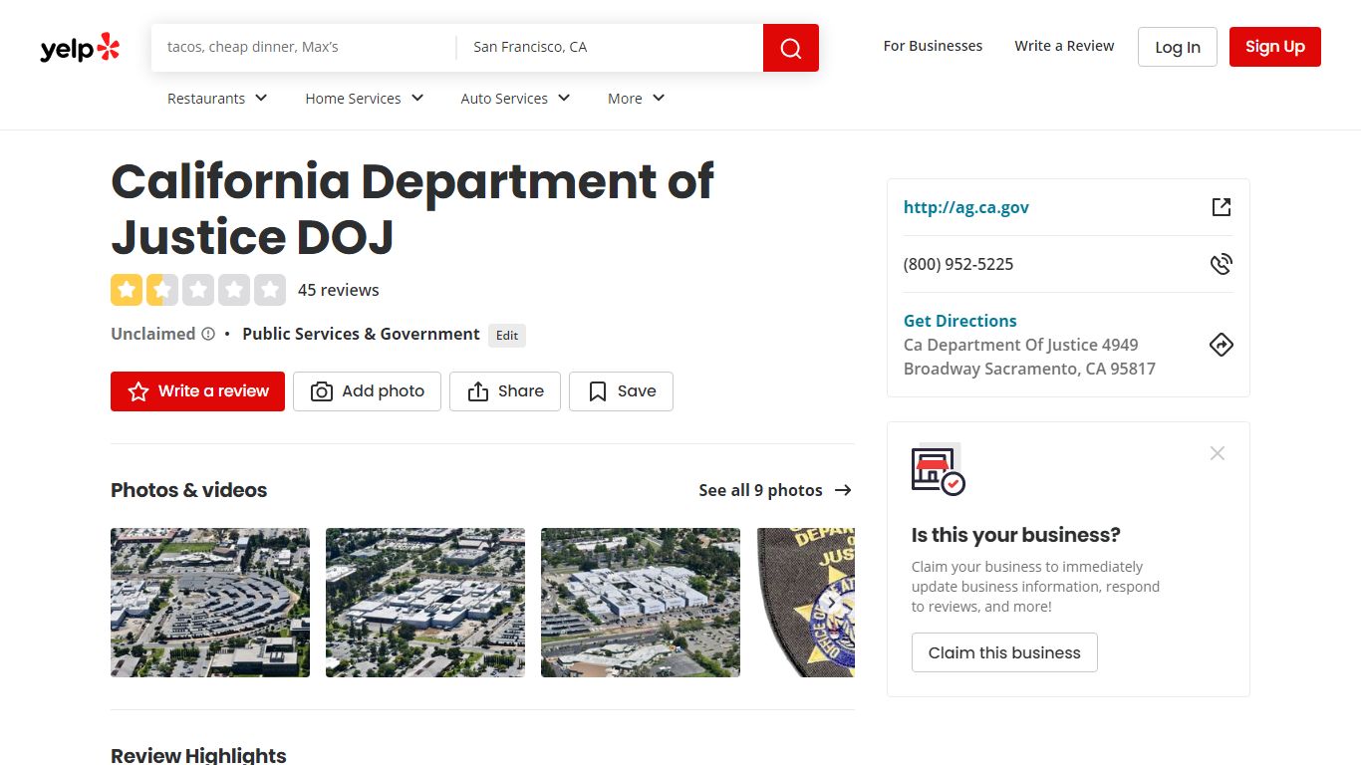Click the Sacramento address text
The height and width of the screenshot is (765, 1361).
(x=1029, y=357)
